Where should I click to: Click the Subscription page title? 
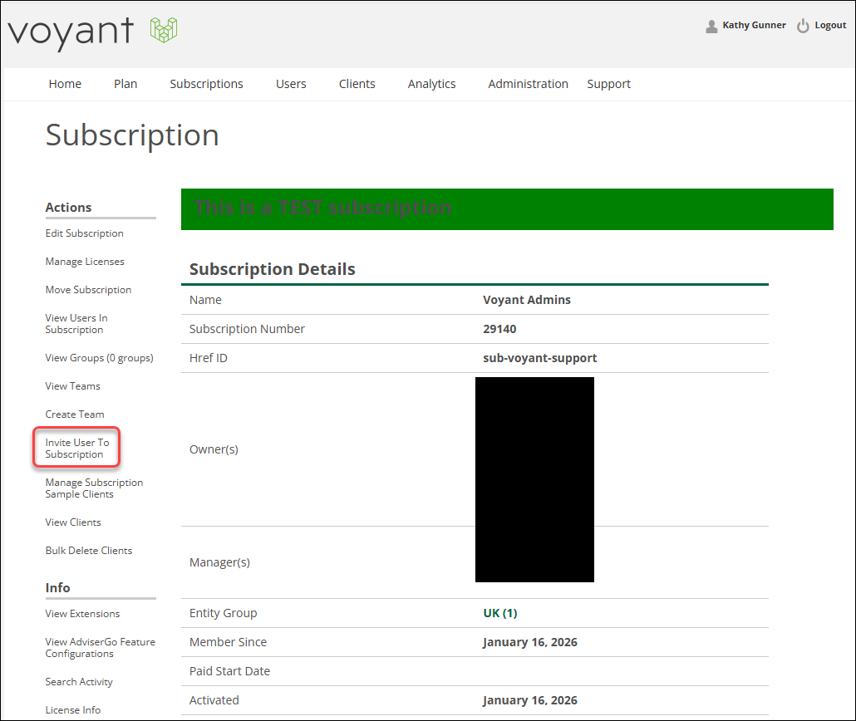pyautogui.click(x=133, y=135)
